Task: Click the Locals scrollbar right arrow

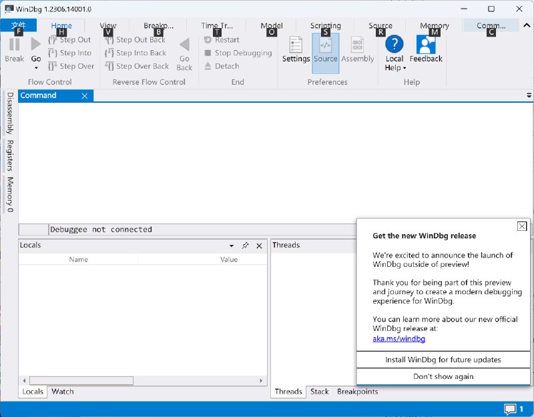Action: pyautogui.click(x=261, y=380)
